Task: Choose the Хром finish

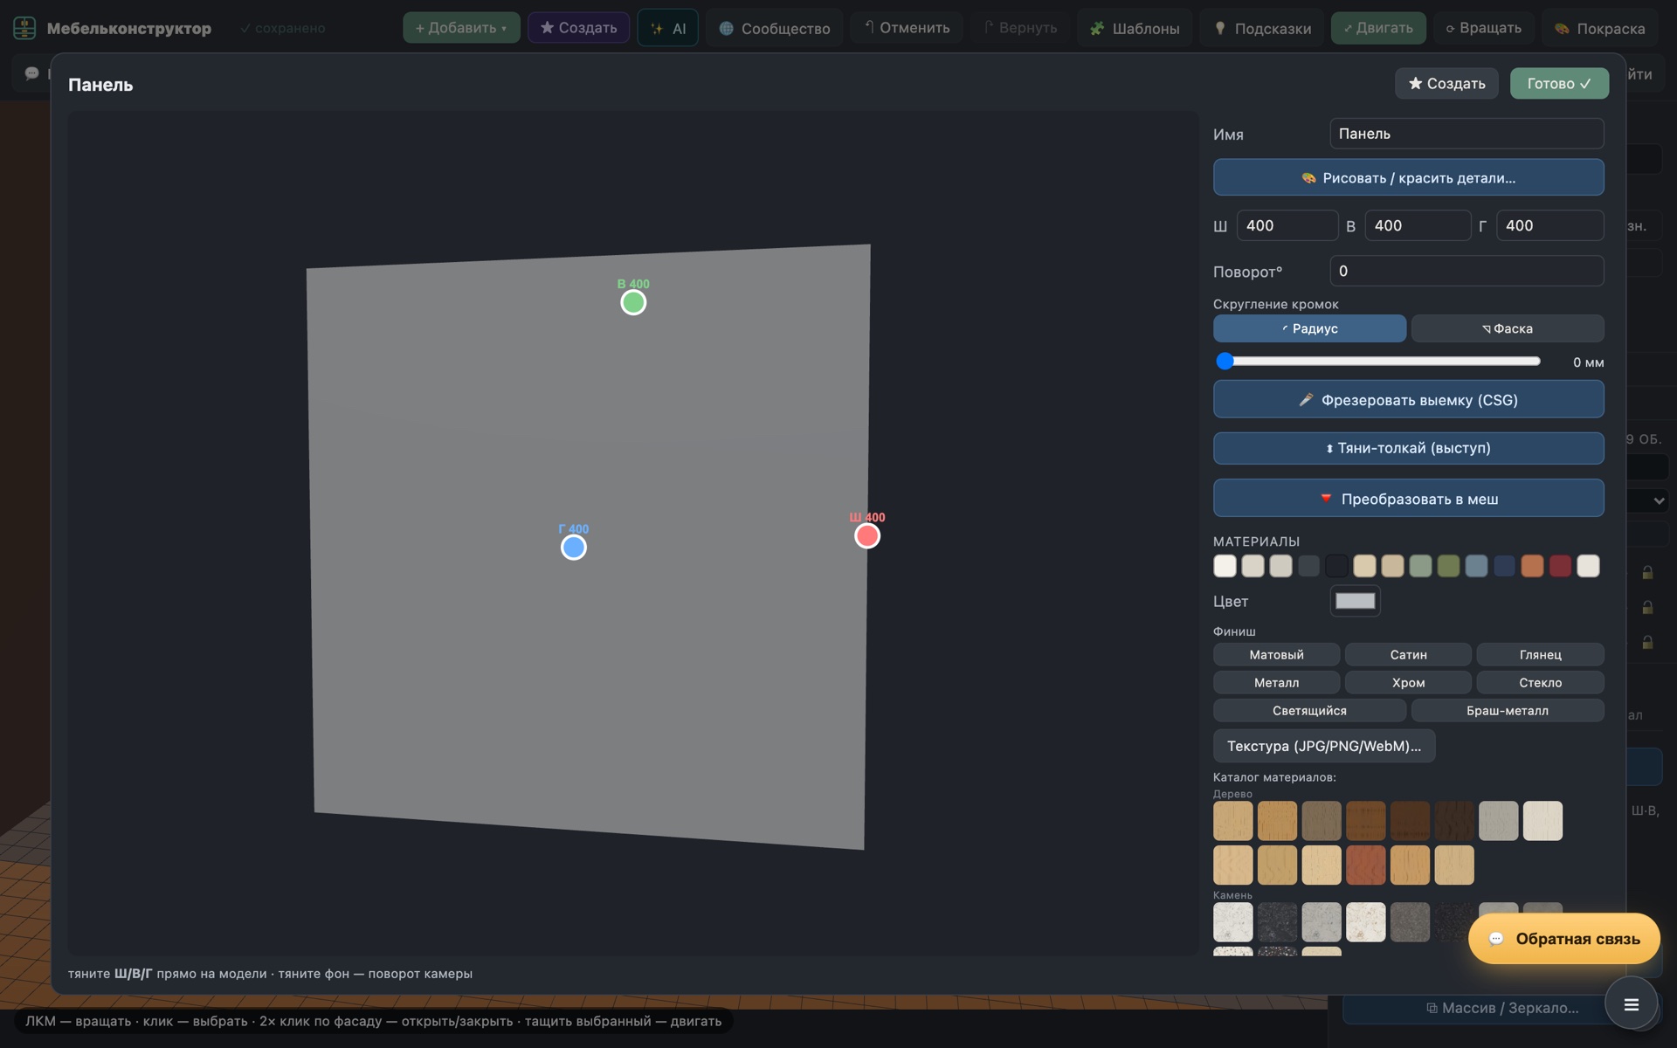Action: 1408,683
